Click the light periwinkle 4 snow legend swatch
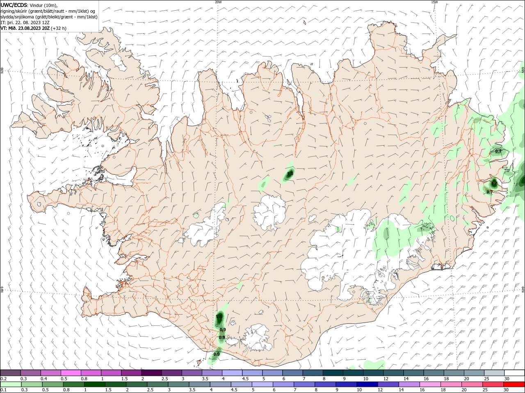 point(232,373)
